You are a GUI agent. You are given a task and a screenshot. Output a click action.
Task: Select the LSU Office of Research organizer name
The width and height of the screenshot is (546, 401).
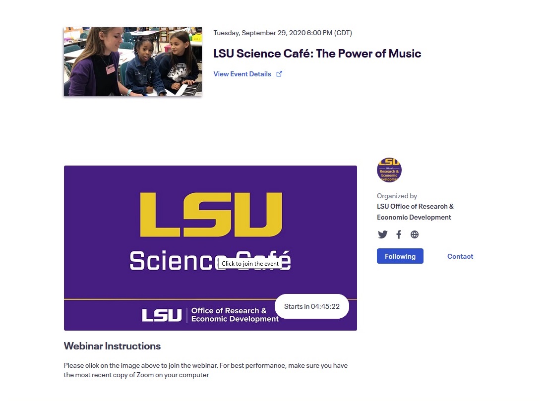pyautogui.click(x=415, y=212)
